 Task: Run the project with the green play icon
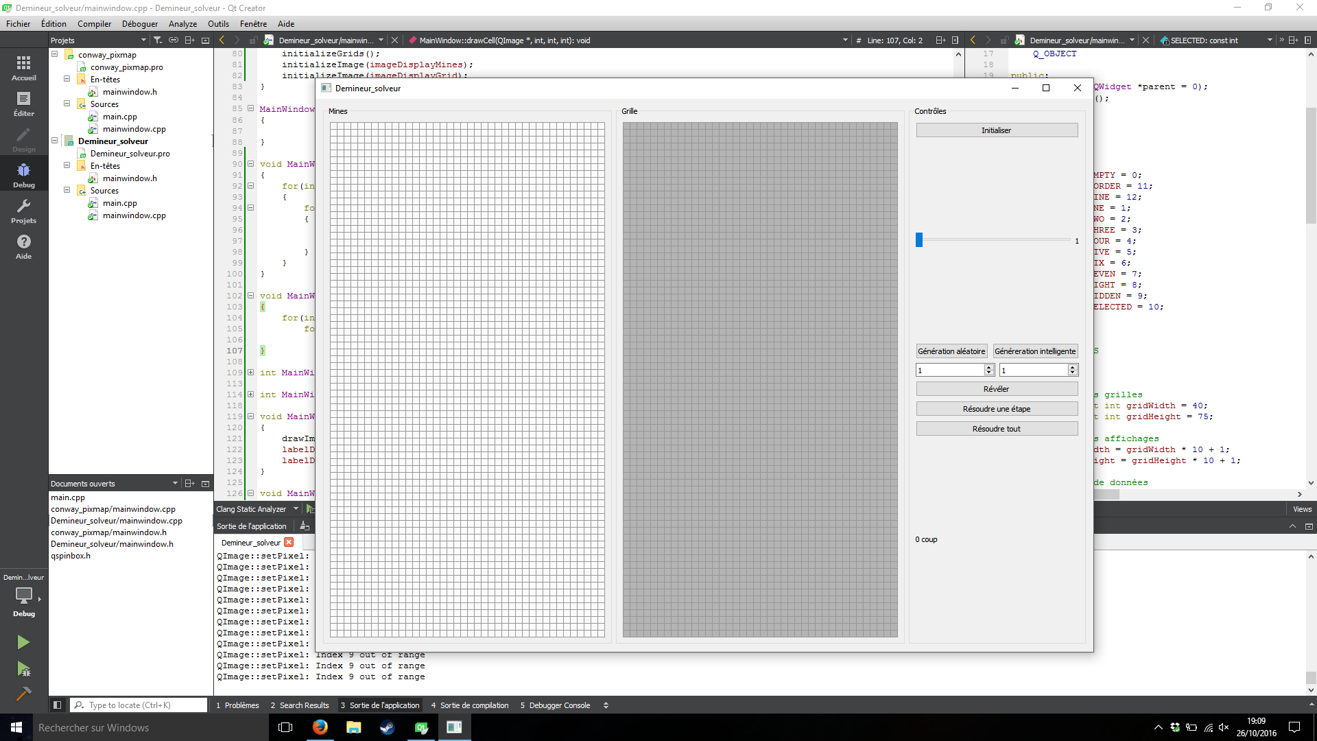coord(23,642)
